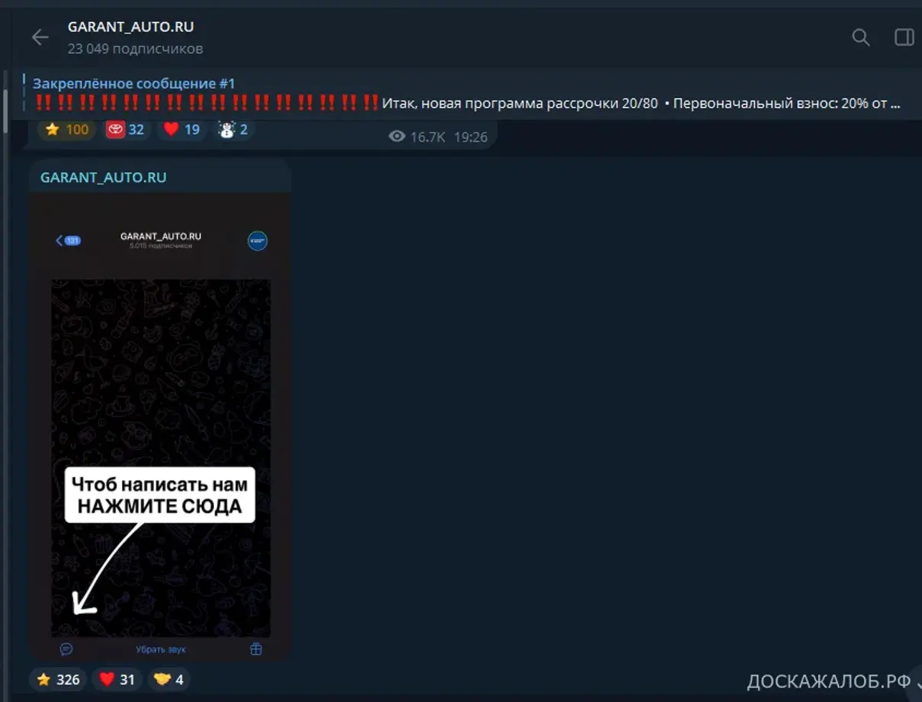Click the chat bubble icon in the image

[66, 649]
